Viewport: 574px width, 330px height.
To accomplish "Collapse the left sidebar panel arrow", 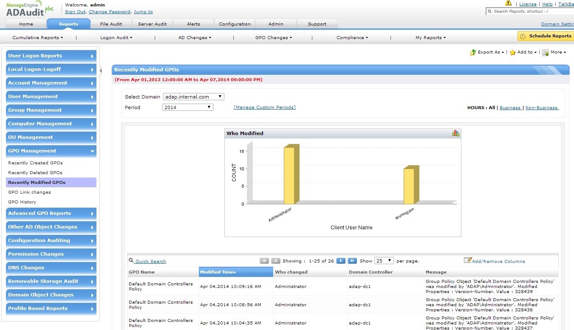I will click(101, 71).
